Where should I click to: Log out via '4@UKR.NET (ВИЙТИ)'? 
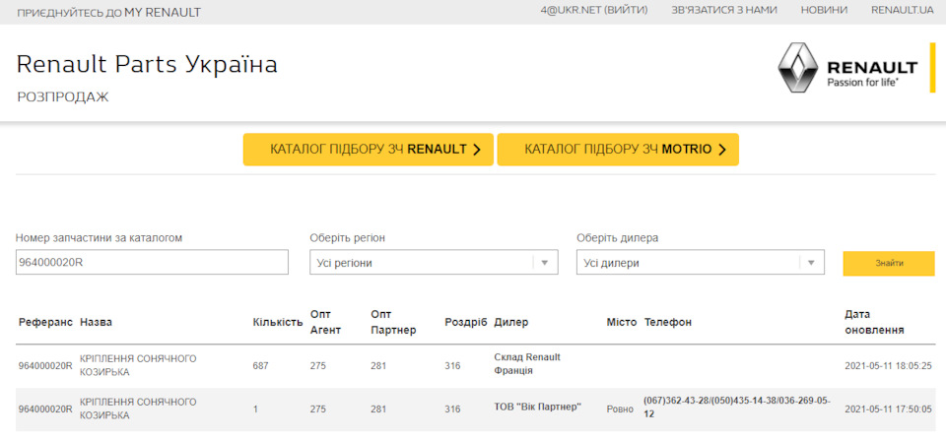(x=593, y=10)
